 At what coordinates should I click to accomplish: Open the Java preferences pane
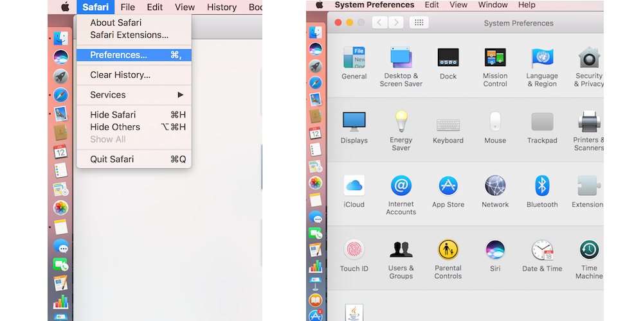tap(354, 313)
